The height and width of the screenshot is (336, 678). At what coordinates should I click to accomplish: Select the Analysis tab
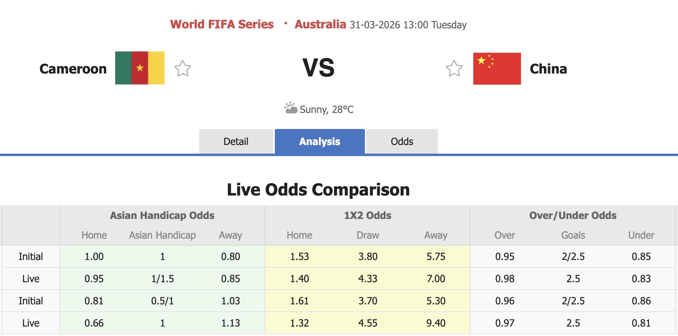point(319,141)
